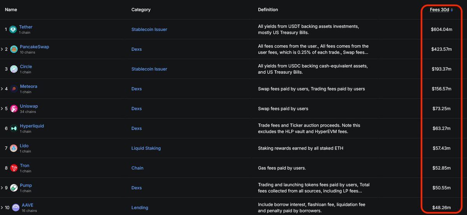The height and width of the screenshot is (215, 467).
Task: Click Tether's USDT backing assets definition
Action: pyautogui.click(x=308, y=30)
